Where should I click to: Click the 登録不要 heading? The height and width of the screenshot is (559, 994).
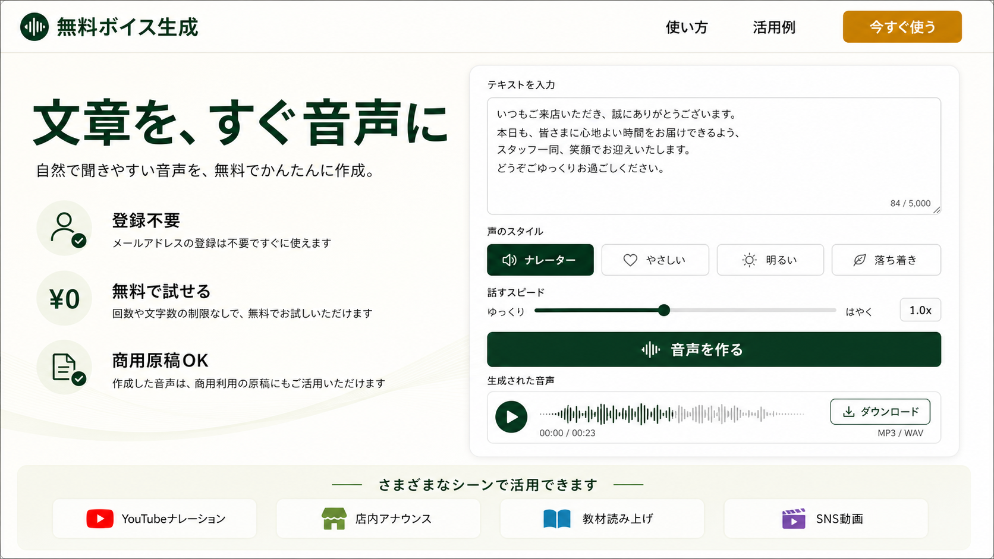point(146,221)
